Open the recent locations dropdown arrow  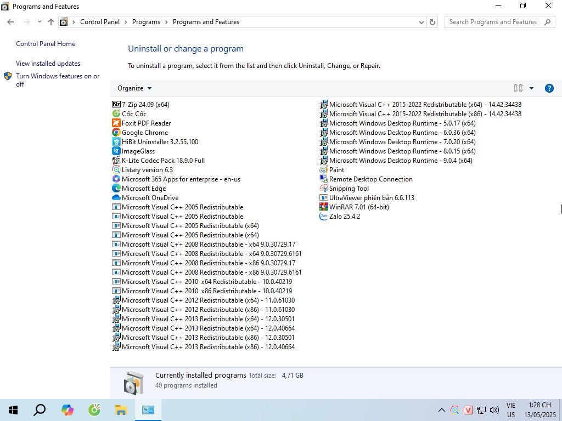40,22
